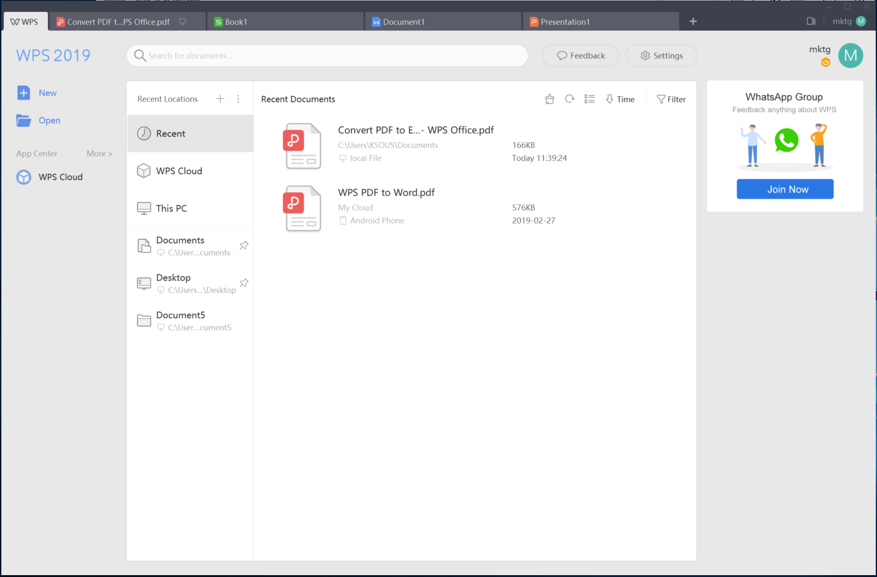This screenshot has height=577, width=877.
Task: Pin the Desktop location
Action: pyautogui.click(x=244, y=282)
